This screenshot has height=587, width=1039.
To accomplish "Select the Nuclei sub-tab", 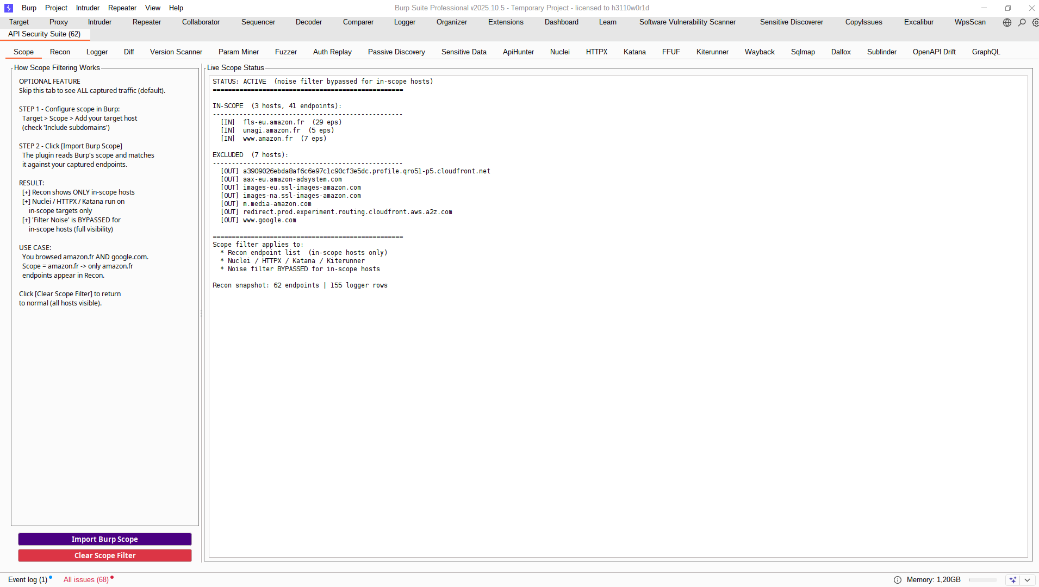I will pos(560,52).
